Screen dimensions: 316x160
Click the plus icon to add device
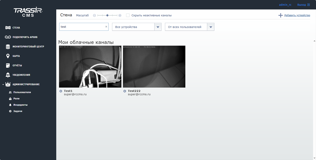click(280, 15)
